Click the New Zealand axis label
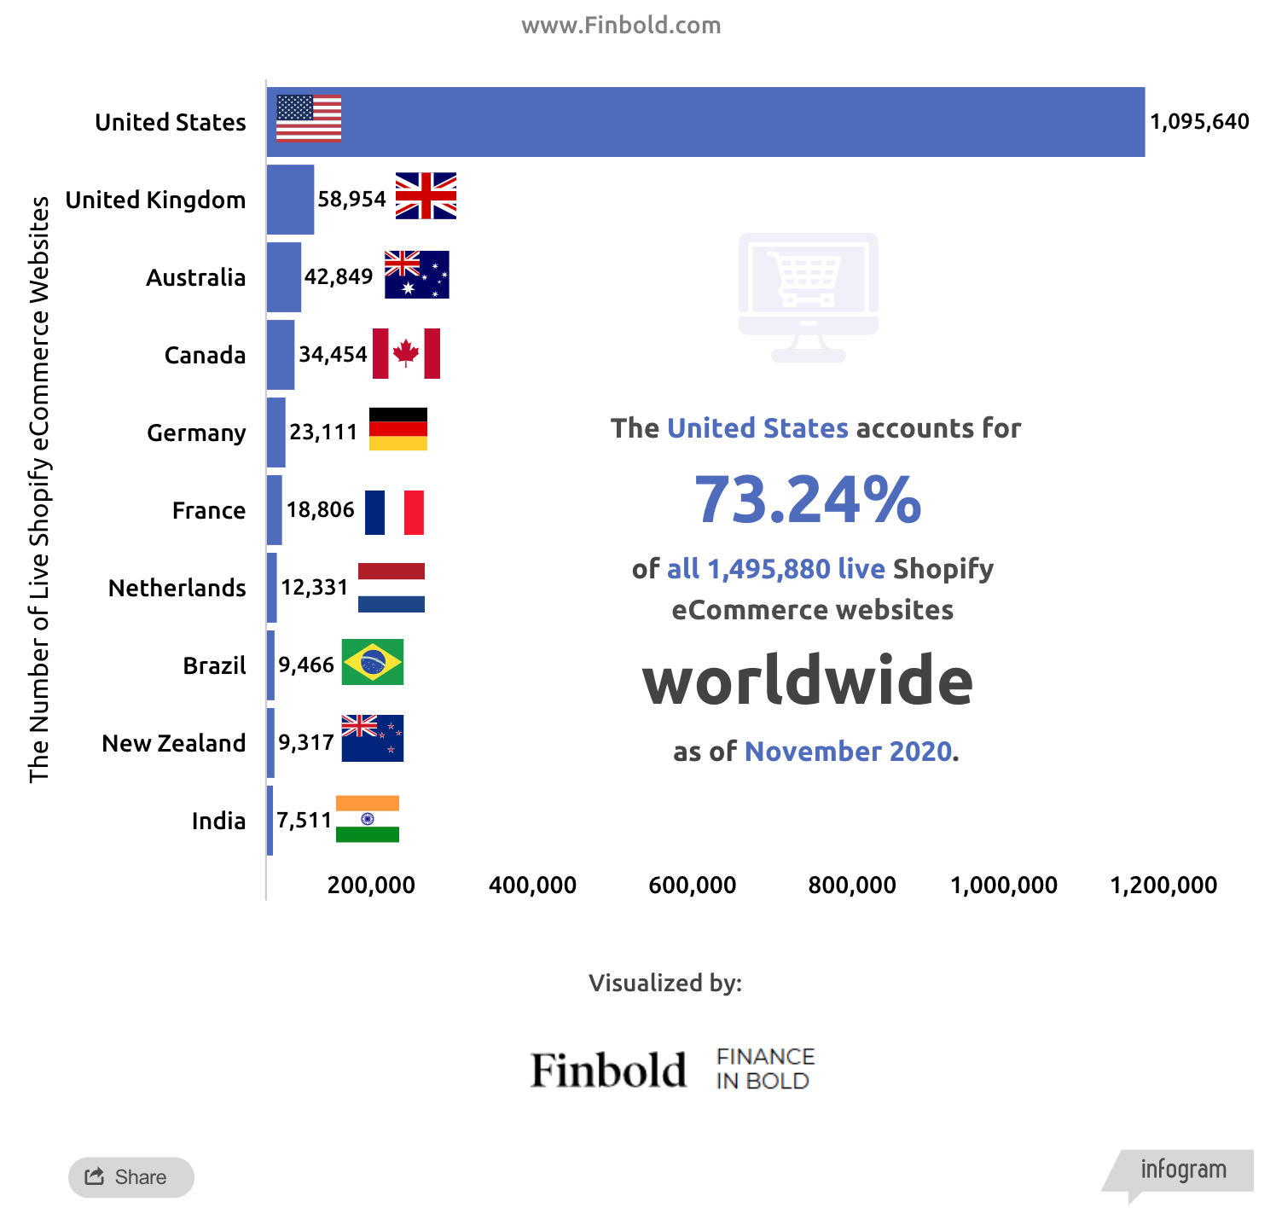 tap(174, 743)
